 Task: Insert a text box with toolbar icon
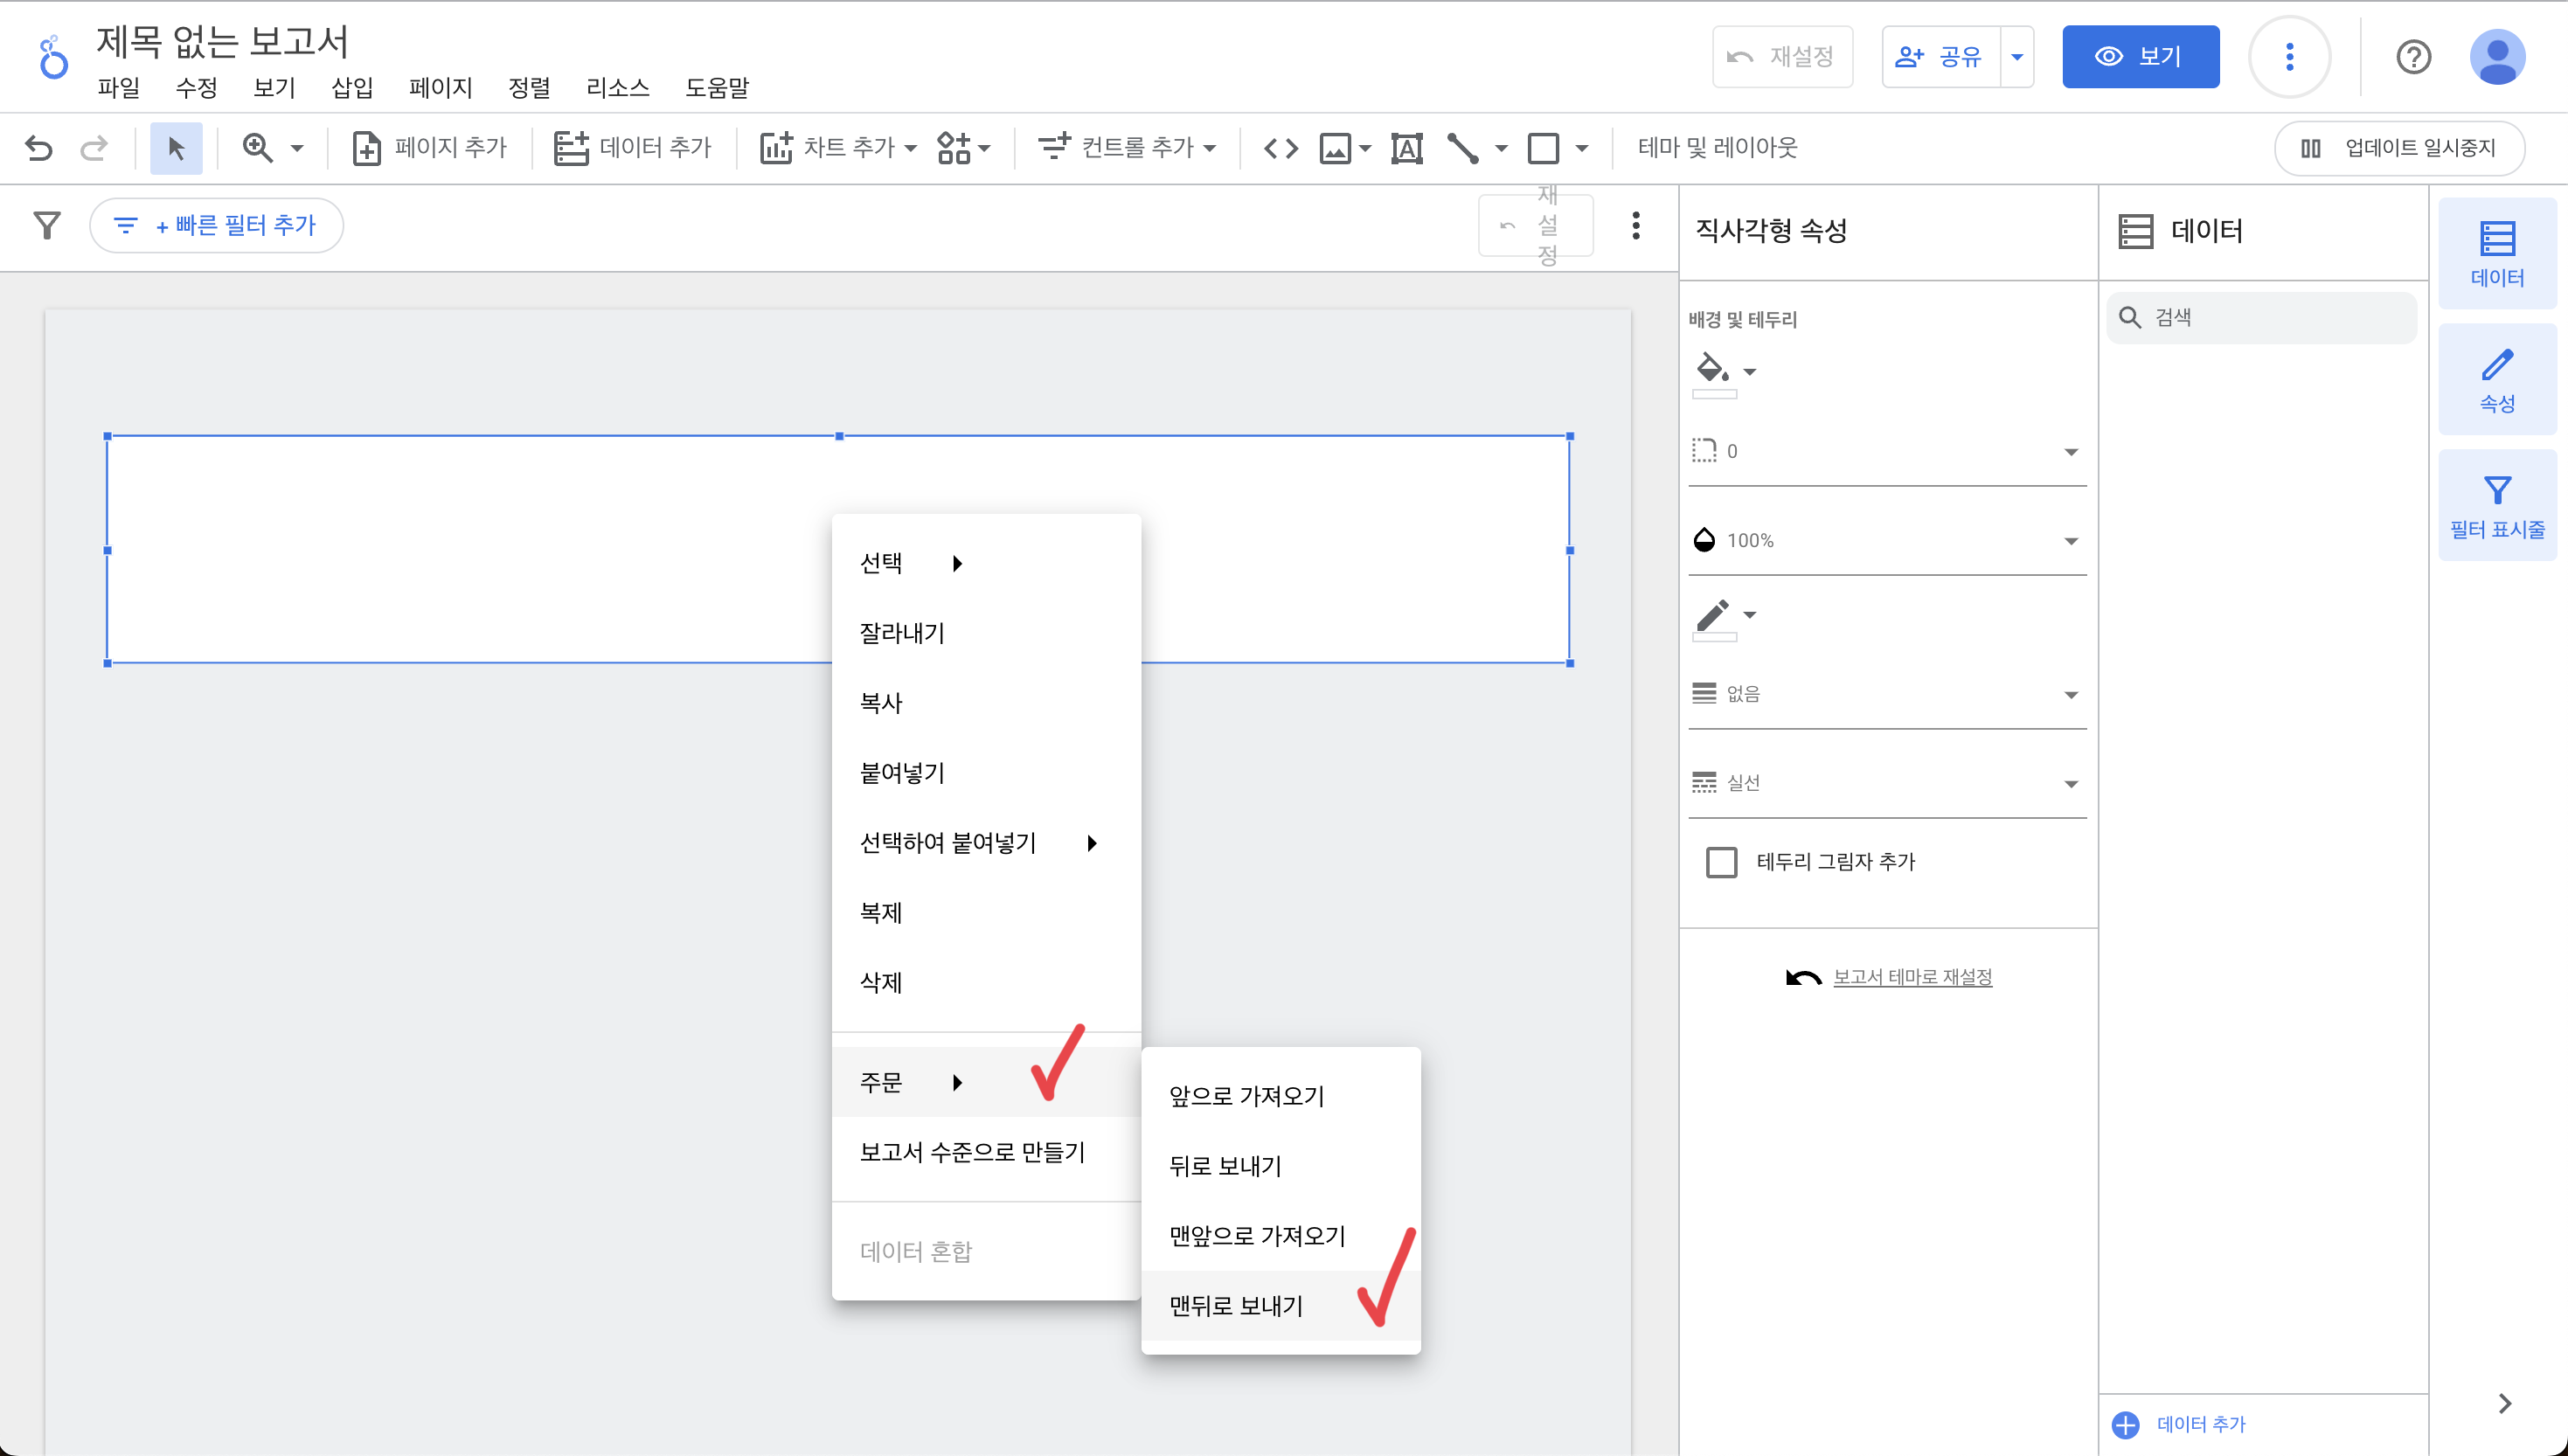pos(1406,148)
